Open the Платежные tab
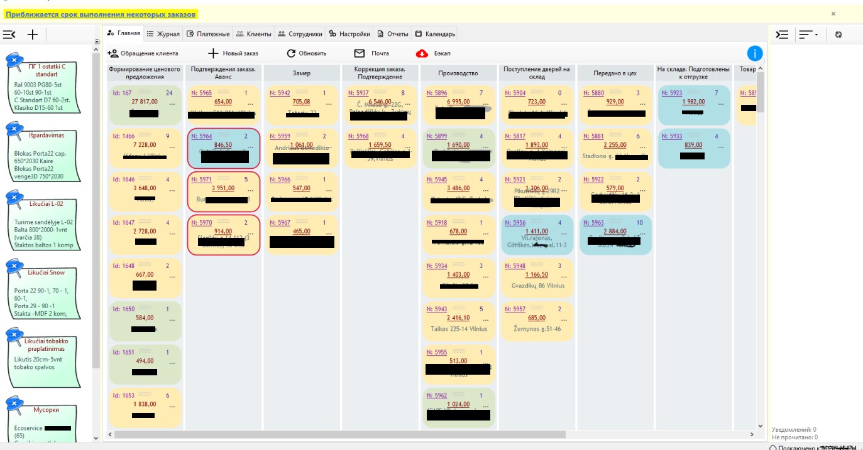 [209, 34]
